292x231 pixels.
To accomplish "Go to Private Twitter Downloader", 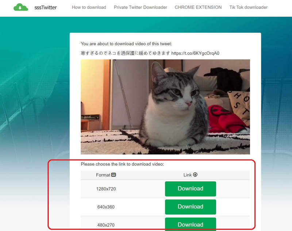I will pyautogui.click(x=141, y=7).
